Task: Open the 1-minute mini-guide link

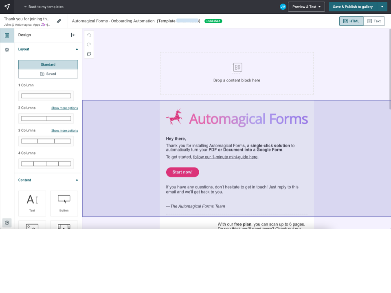Action: (x=225, y=157)
